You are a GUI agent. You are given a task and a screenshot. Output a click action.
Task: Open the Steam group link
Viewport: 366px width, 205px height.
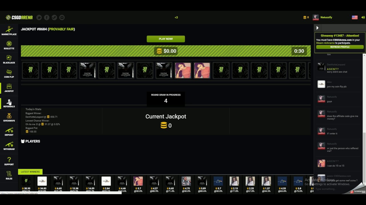pos(54,17)
